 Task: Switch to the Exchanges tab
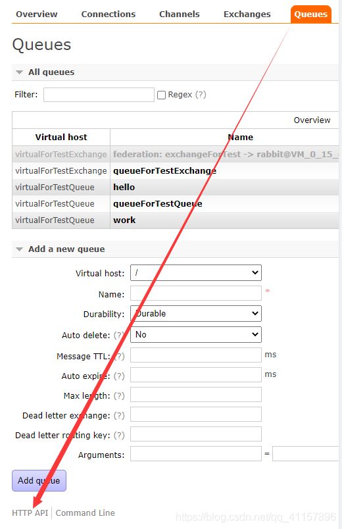coord(247,14)
